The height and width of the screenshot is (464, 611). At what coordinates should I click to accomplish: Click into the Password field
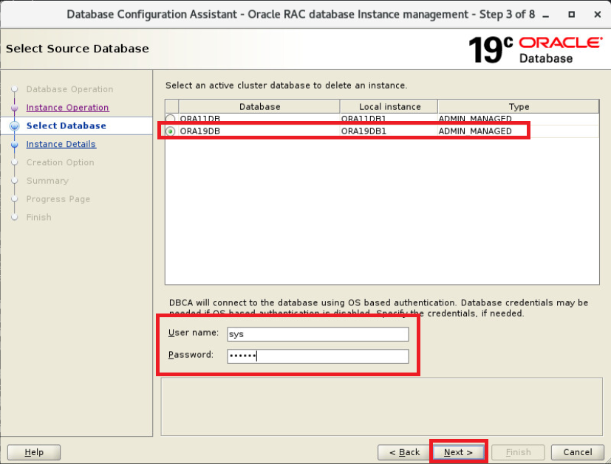pyautogui.click(x=318, y=356)
